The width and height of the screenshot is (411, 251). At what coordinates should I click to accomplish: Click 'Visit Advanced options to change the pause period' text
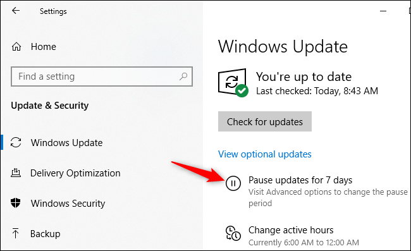(x=328, y=197)
